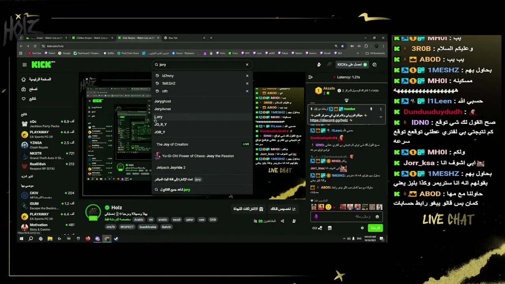Share the Holz stream
505x284 pixels.
pos(282,221)
